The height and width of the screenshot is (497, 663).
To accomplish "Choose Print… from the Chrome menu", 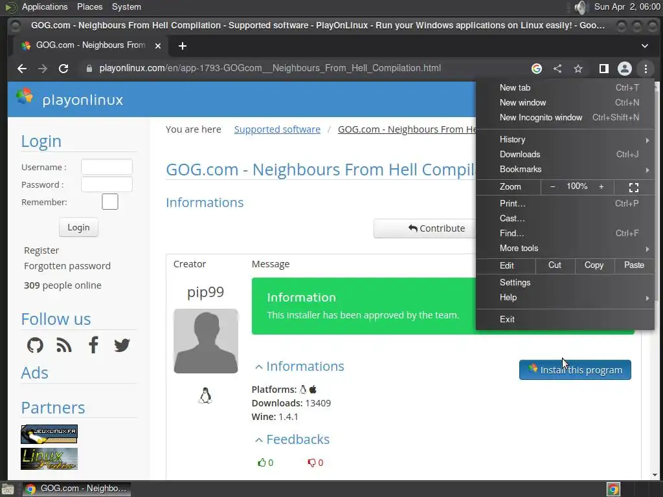I will (x=565, y=203).
